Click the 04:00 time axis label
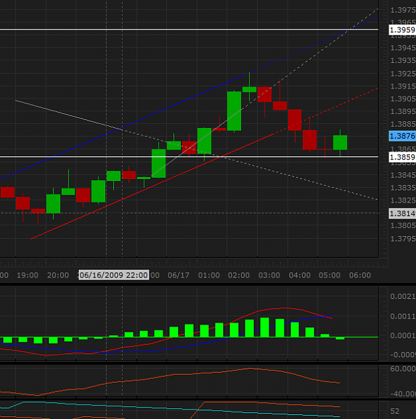 pos(299,276)
